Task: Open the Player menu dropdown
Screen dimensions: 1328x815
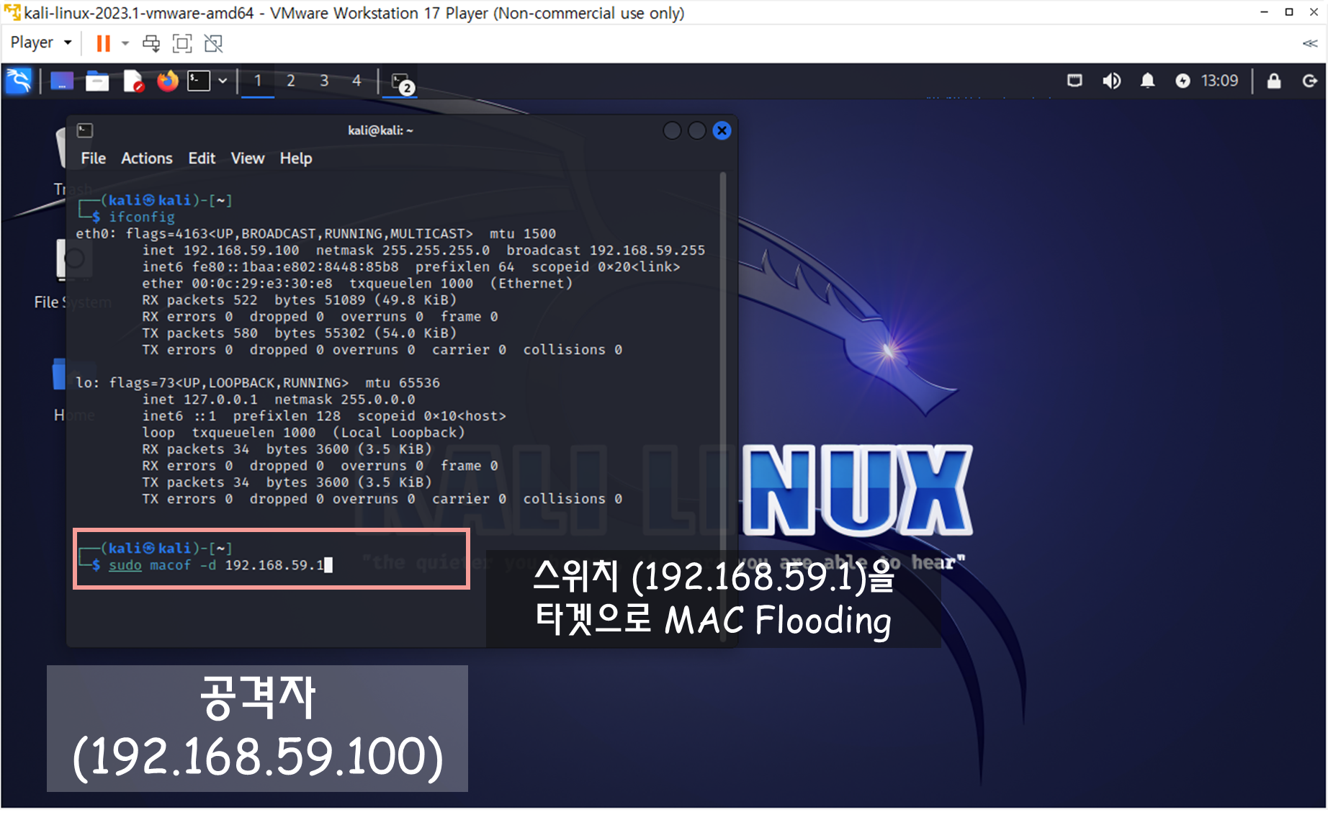Action: point(41,42)
